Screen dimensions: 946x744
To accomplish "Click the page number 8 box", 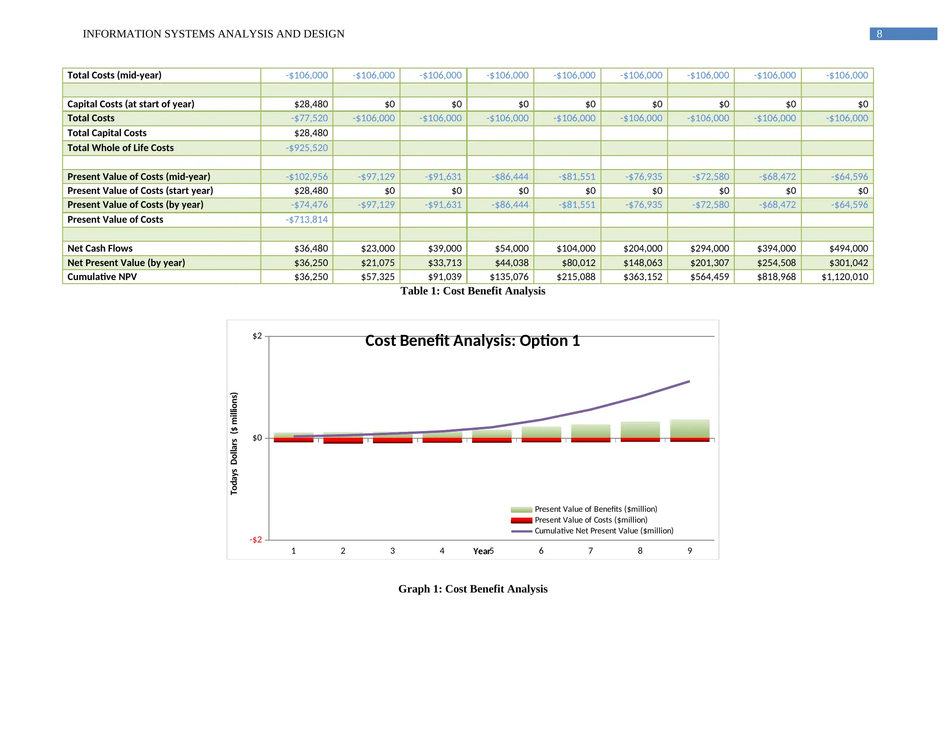I will [x=903, y=34].
